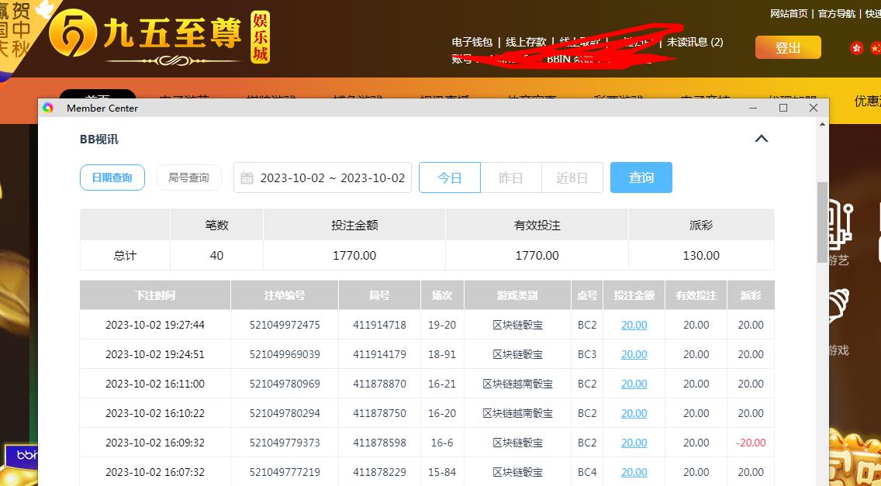The image size is (881, 486).
Task: Click bet number 521049969039
Action: point(285,354)
